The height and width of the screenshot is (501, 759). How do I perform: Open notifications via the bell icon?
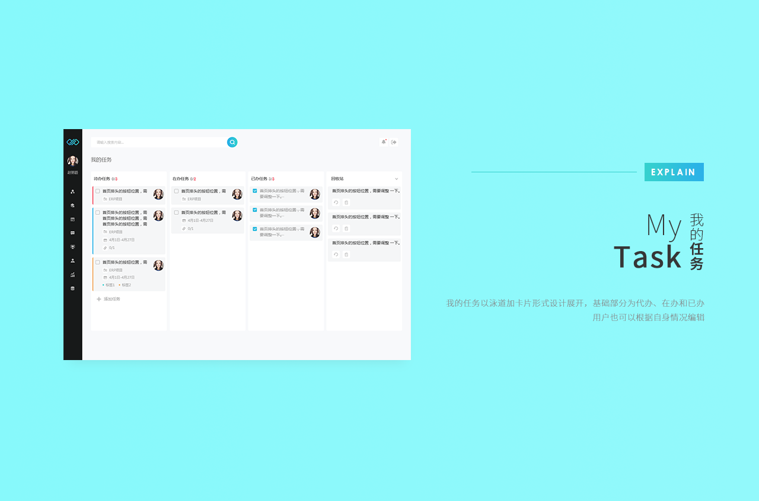point(384,142)
